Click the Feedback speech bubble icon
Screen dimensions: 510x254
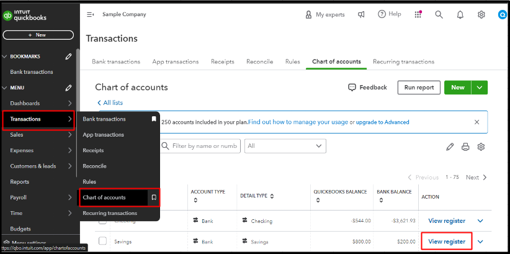click(x=352, y=88)
